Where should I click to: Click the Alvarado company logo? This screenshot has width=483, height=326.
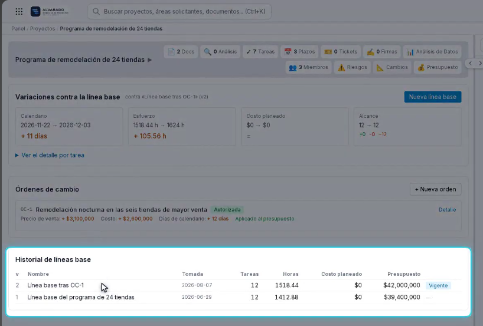(49, 11)
